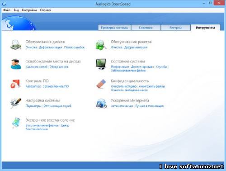The width and height of the screenshot is (226, 171).
Task: Click the Конфиденциальность heading
Action: 130,81
